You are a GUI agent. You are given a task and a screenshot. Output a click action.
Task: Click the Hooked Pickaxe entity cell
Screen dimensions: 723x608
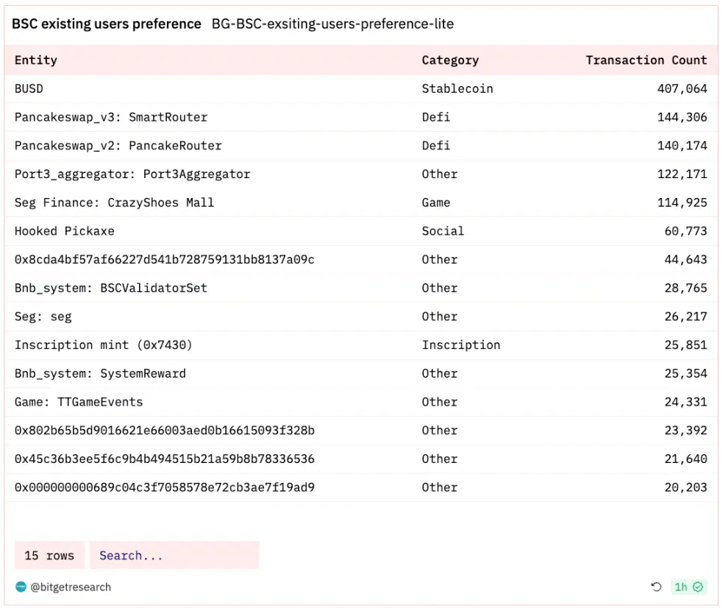coord(65,231)
